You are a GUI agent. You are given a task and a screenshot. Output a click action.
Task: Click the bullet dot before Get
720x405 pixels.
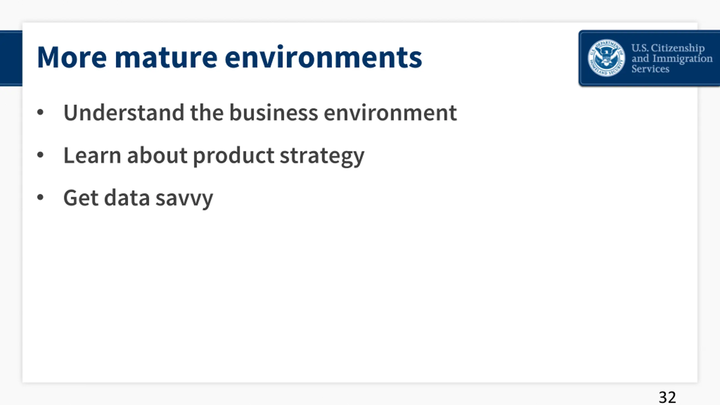coord(40,197)
